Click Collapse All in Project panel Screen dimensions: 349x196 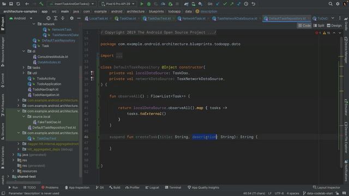(x=63, y=18)
